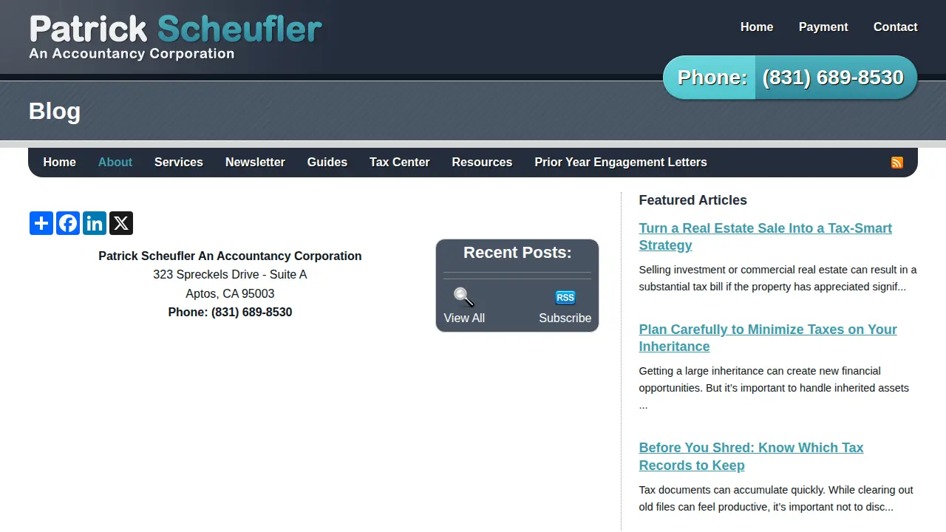
Task: Click the Patrick Scheufler logo
Action: coord(176,37)
